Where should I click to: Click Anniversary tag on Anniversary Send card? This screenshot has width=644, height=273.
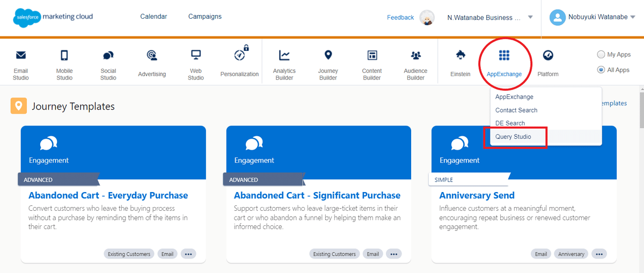[572, 254]
